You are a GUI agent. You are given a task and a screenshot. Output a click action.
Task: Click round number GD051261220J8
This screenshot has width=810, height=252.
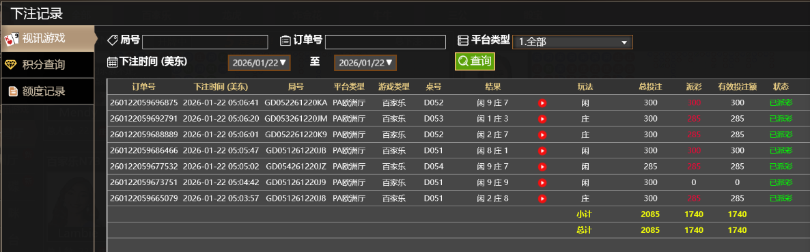coord(296,198)
